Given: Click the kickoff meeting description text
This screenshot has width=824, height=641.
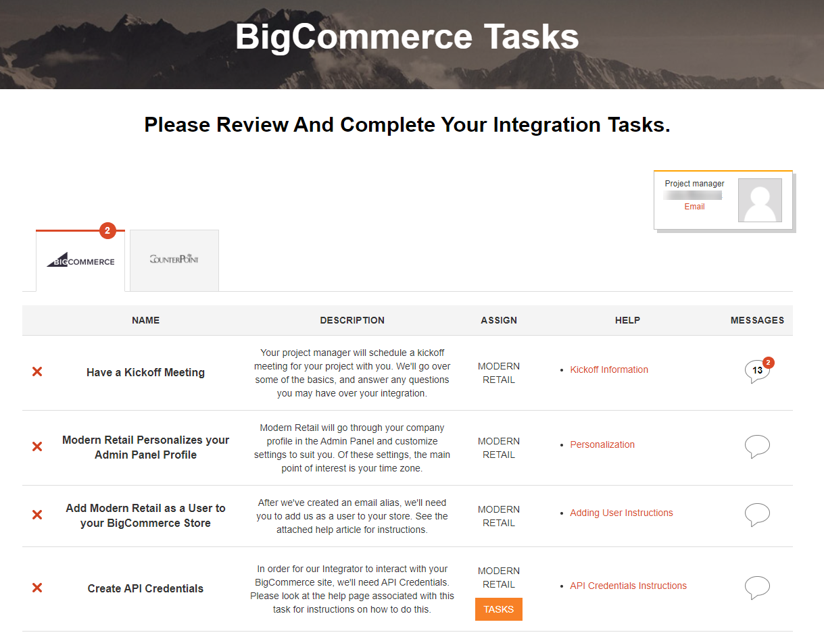Looking at the screenshot, I should pos(352,373).
